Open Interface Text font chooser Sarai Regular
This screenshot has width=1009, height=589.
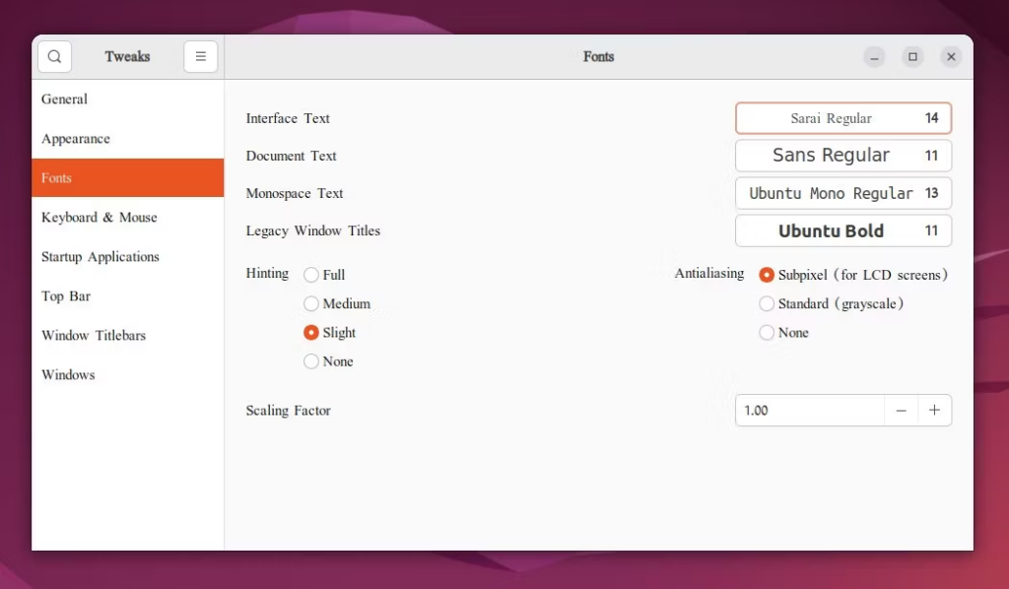point(843,118)
